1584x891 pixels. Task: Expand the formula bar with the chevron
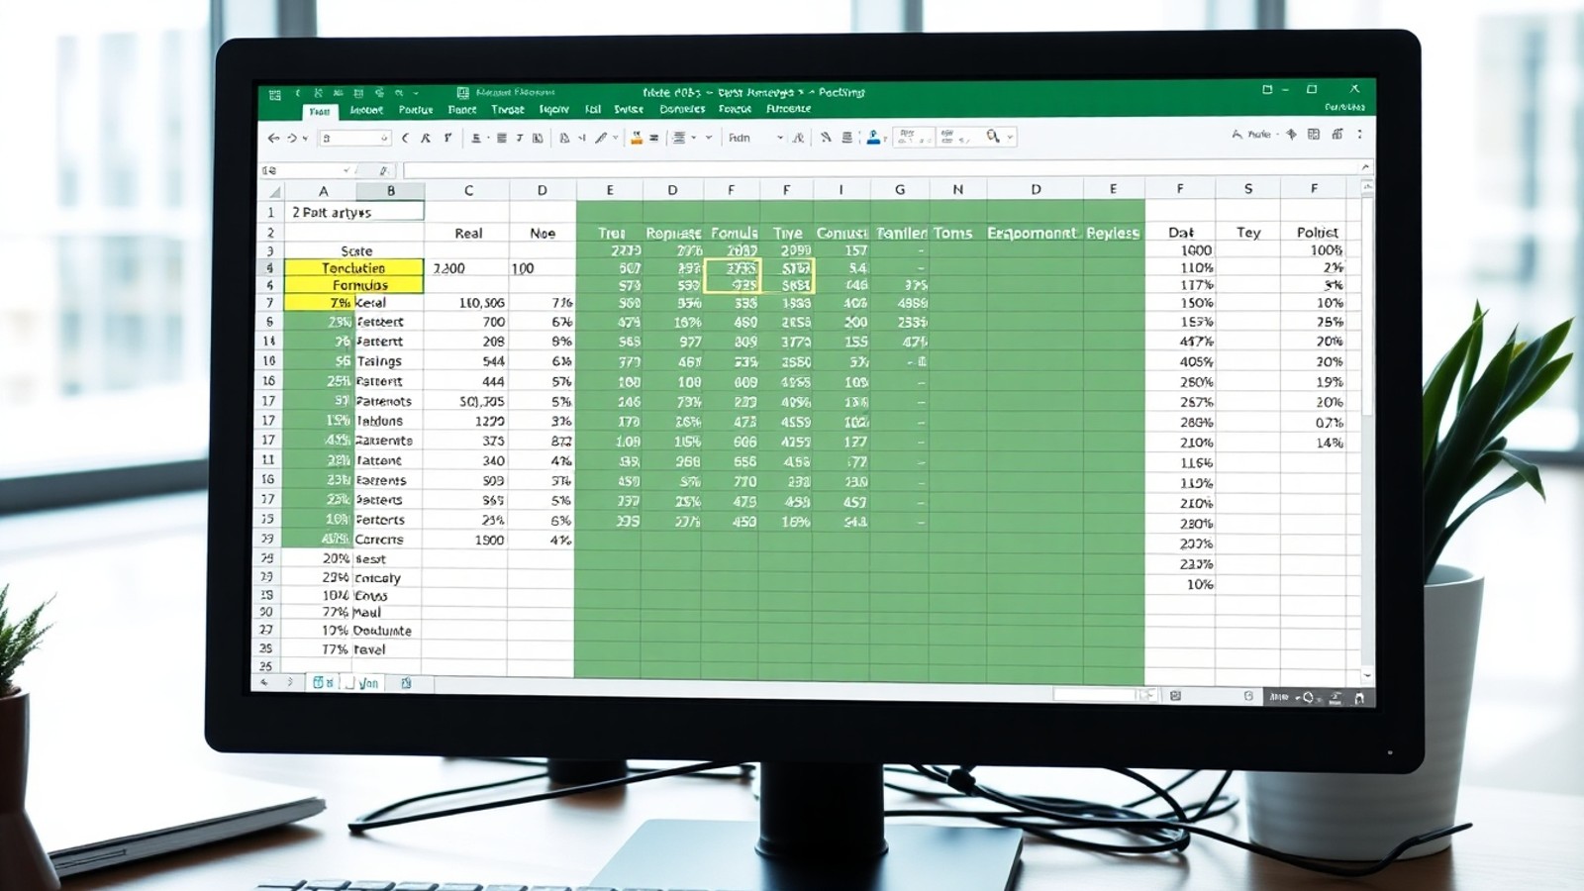pyautogui.click(x=1365, y=167)
